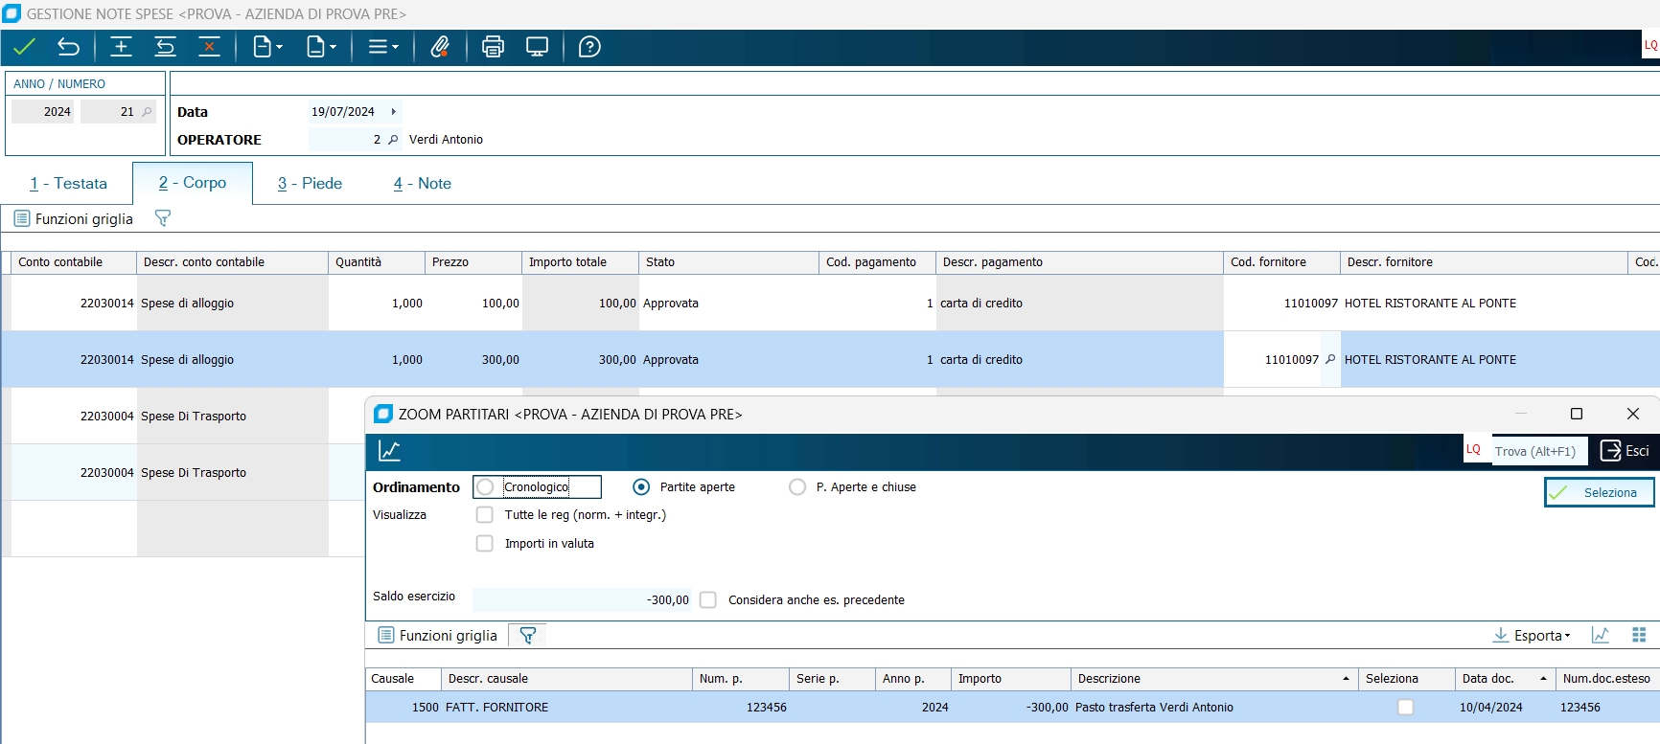Click the attachment paperclip icon
This screenshot has width=1660, height=744.
click(440, 47)
